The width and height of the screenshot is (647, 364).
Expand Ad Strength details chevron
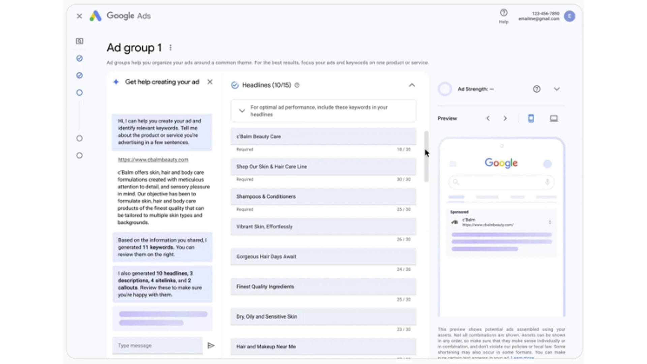(557, 89)
